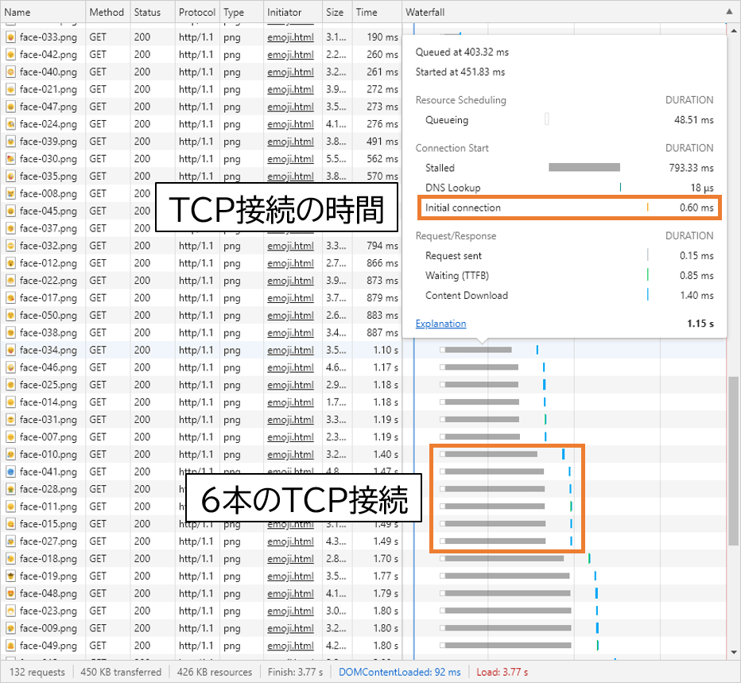Select the face-009.png request row
The width and height of the screenshot is (741, 683).
[363, 628]
